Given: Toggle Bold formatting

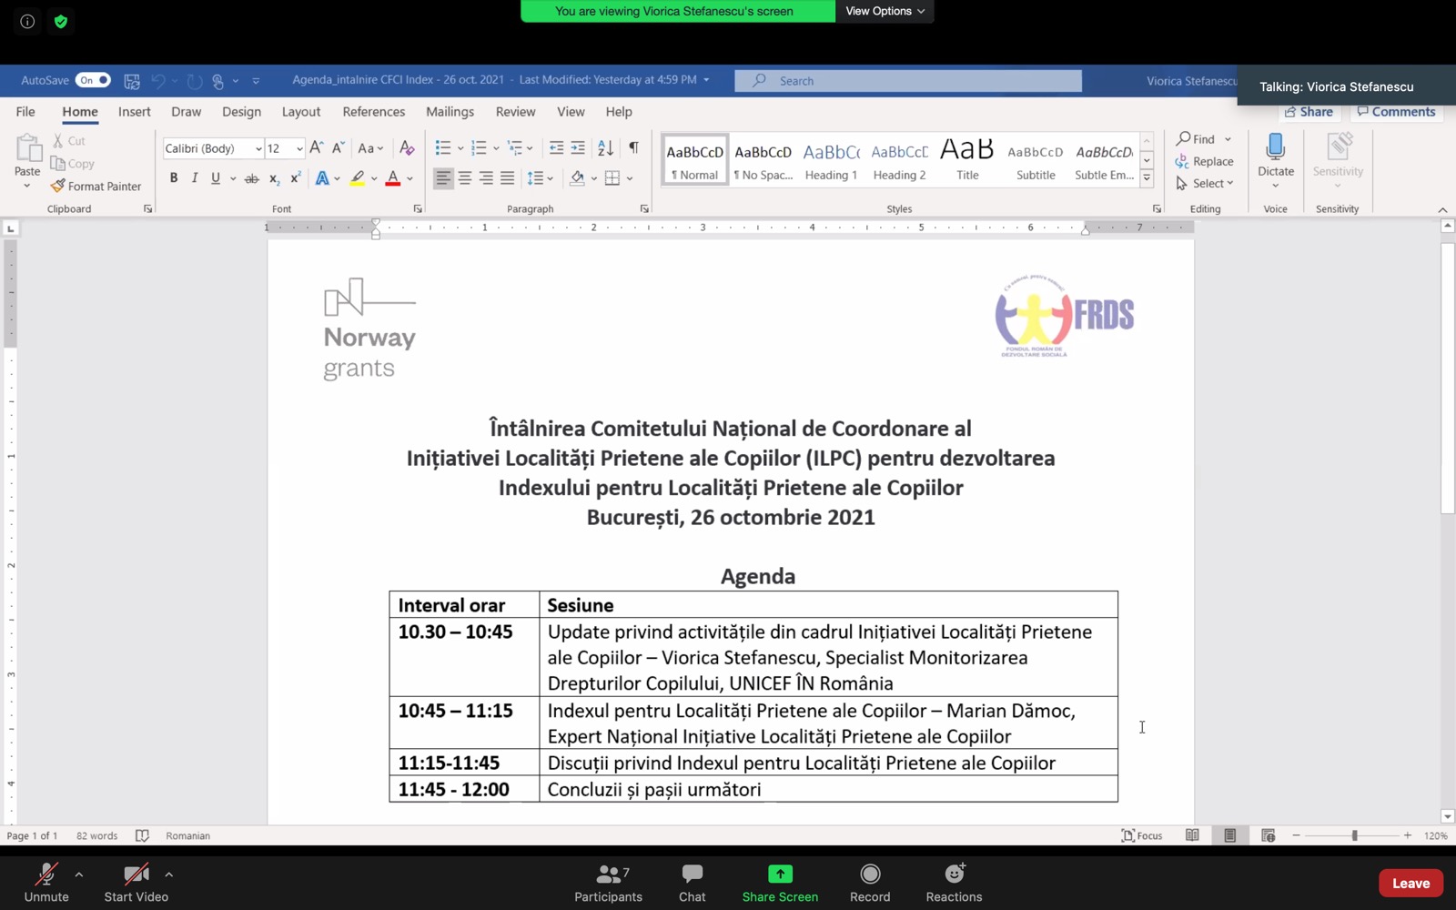Looking at the screenshot, I should (x=174, y=178).
